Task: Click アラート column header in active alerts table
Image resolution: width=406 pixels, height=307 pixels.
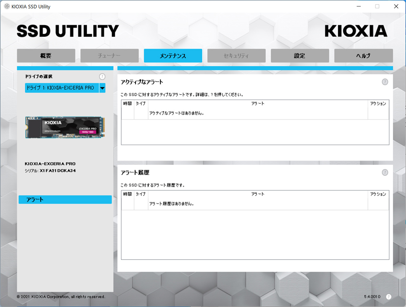Action: click(x=258, y=104)
